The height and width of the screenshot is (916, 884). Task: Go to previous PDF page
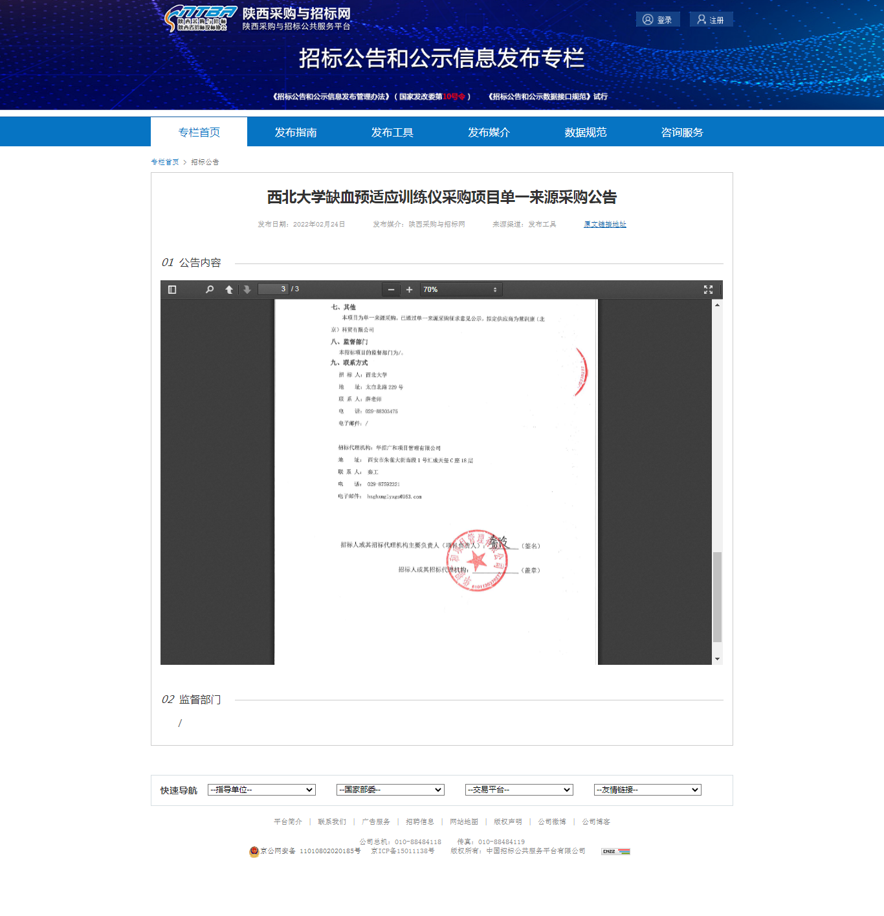pos(229,289)
